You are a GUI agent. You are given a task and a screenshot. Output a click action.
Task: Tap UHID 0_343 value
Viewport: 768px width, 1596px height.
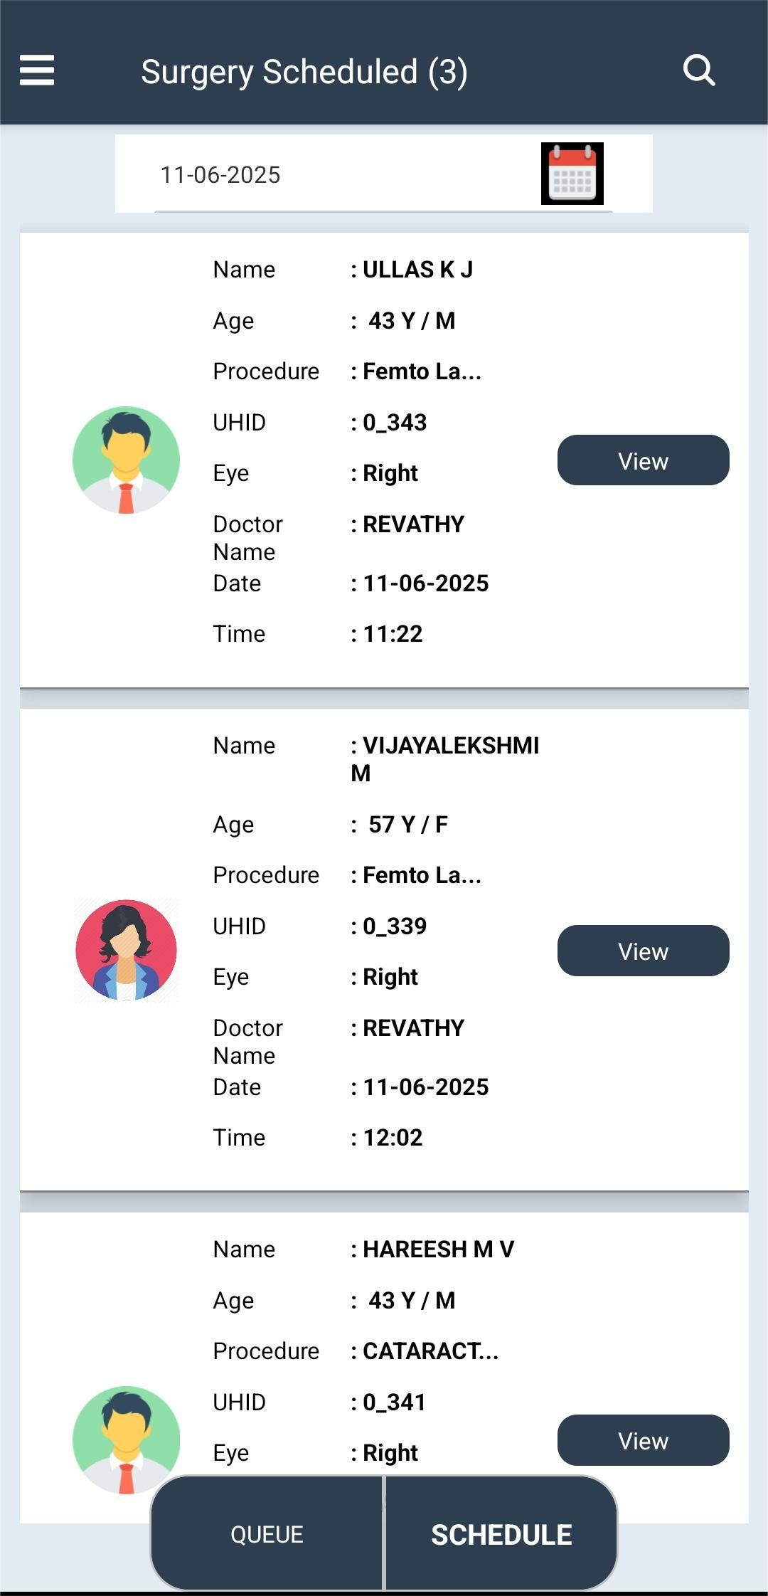point(394,423)
